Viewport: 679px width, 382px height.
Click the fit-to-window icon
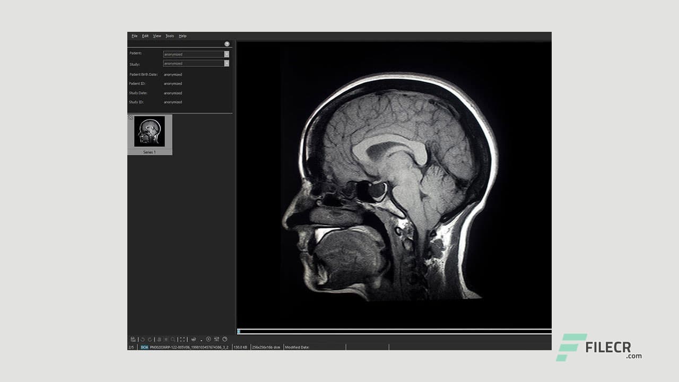[182, 338]
